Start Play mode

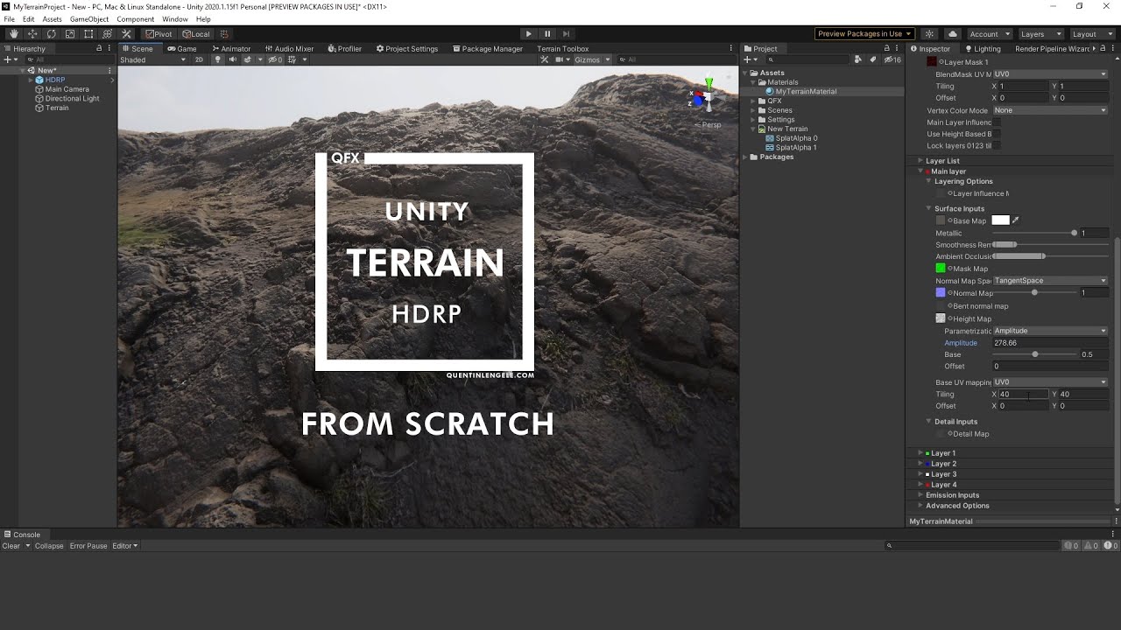coord(528,34)
